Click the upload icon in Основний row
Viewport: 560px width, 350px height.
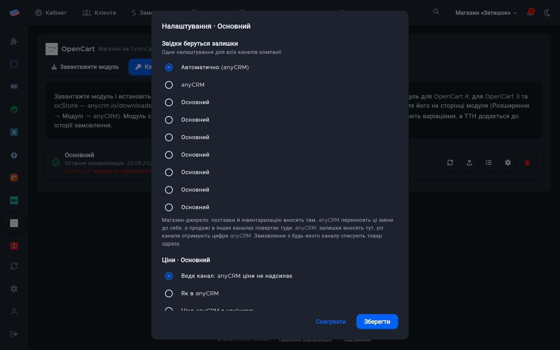pyautogui.click(x=469, y=162)
